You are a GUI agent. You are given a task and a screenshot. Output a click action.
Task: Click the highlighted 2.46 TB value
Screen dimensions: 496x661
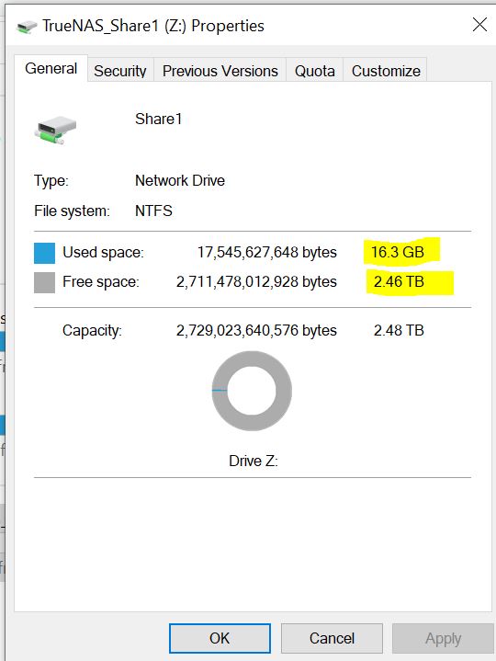(x=399, y=281)
